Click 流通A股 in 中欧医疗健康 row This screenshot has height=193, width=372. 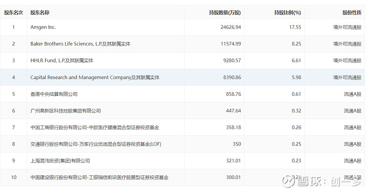coord(352,127)
